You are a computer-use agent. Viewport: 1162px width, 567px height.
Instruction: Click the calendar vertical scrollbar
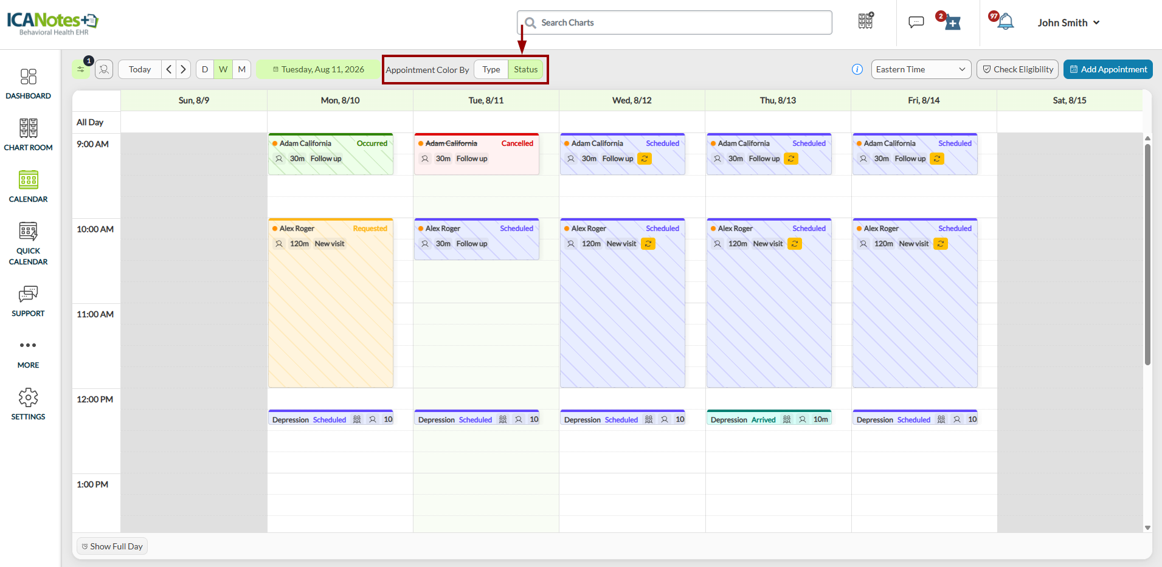tap(1147, 254)
